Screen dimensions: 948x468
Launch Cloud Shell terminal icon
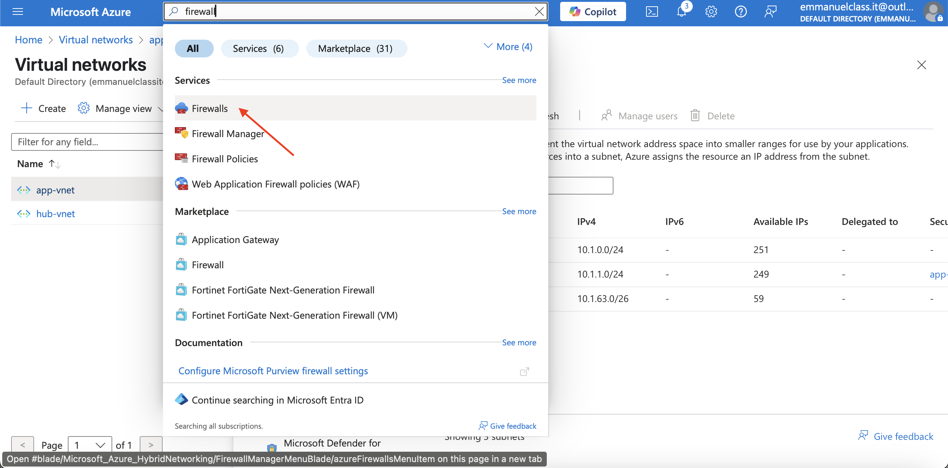[652, 11]
